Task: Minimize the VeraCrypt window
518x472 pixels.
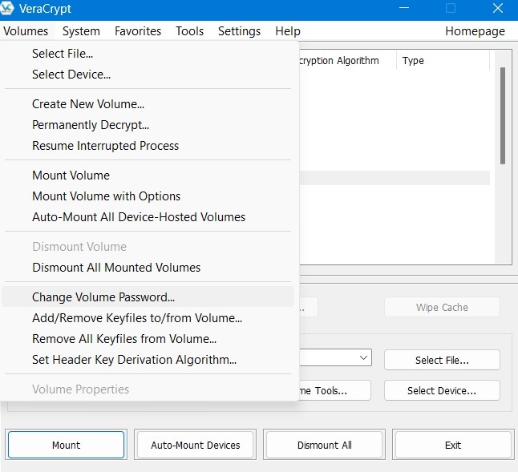Action: point(404,8)
